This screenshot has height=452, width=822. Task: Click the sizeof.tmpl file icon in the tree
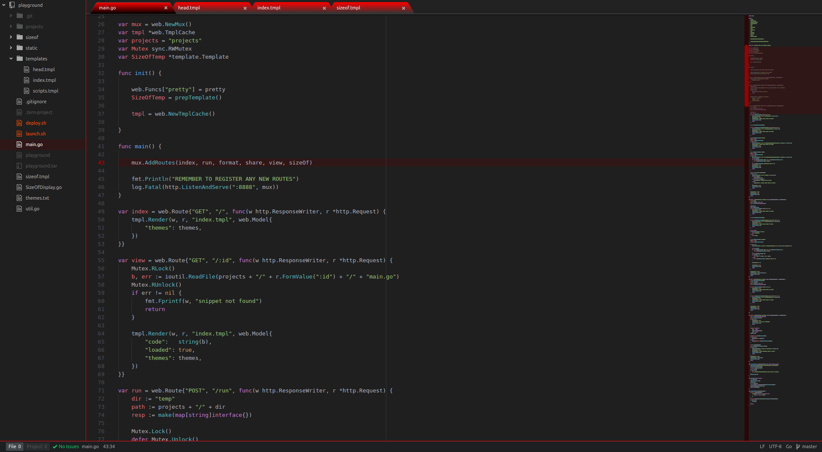coord(19,177)
